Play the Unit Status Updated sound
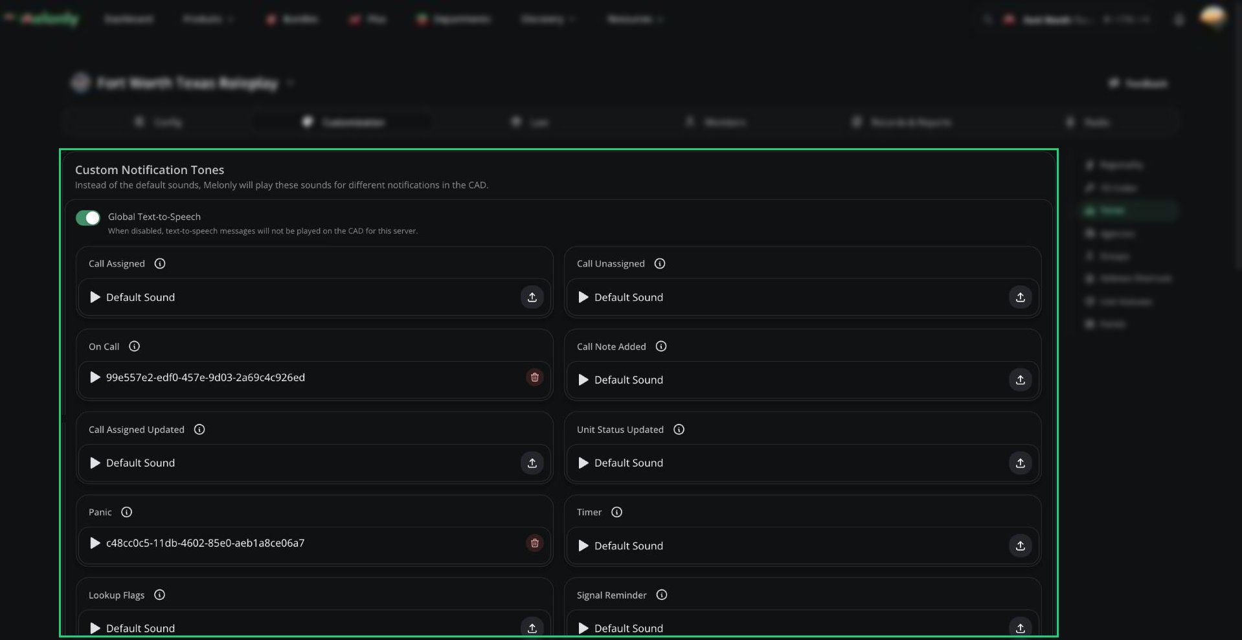 (x=583, y=463)
